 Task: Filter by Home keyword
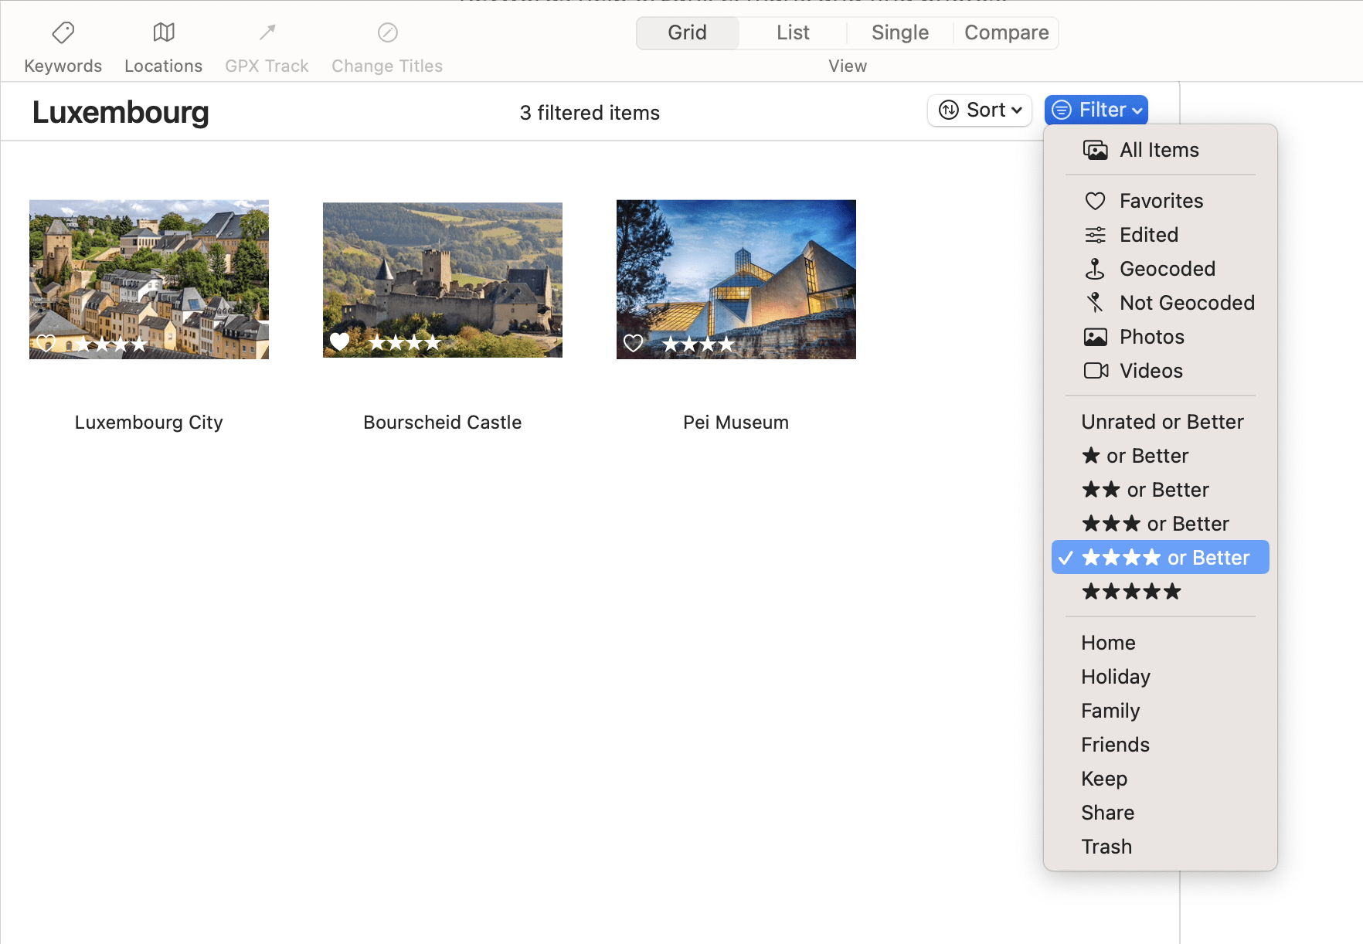pyautogui.click(x=1160, y=643)
